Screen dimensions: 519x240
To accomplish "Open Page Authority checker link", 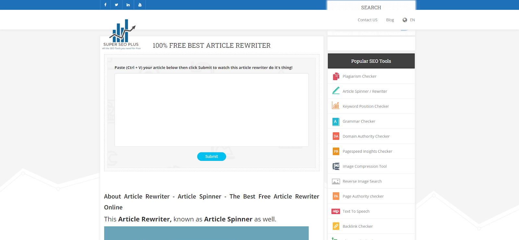I will (363, 196).
